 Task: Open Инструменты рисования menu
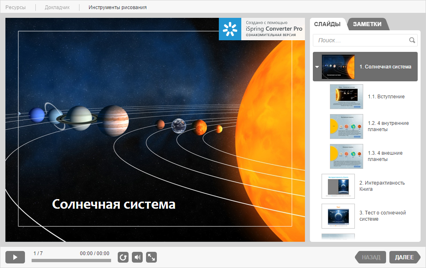[x=117, y=7]
